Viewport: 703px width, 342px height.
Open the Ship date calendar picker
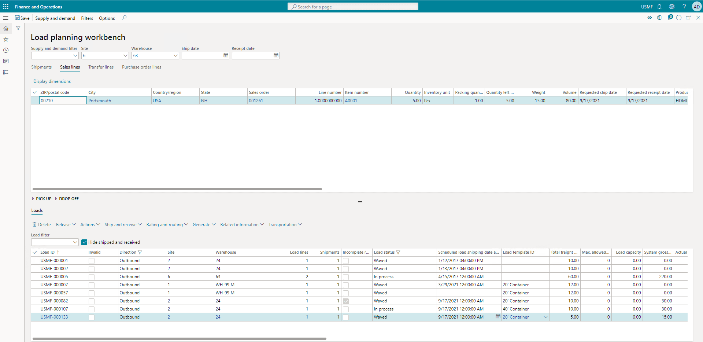coord(226,55)
